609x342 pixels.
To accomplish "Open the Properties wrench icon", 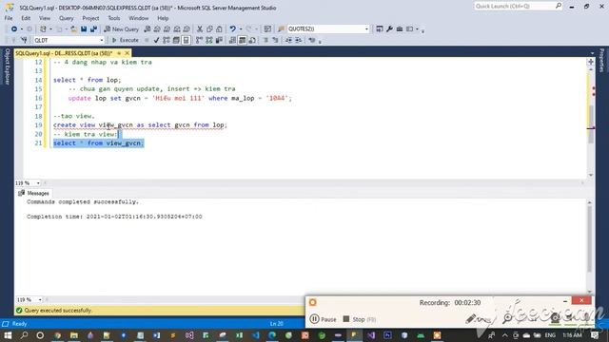I will (x=389, y=29).
